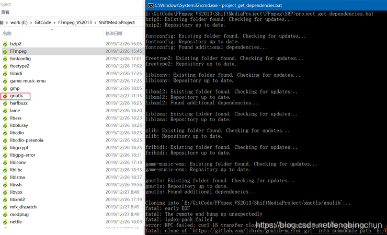Click the cmd.exe window title text
This screenshot has width=387, height=235.
click(218, 5)
